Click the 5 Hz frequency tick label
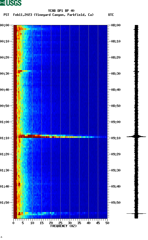 pos(23,223)
